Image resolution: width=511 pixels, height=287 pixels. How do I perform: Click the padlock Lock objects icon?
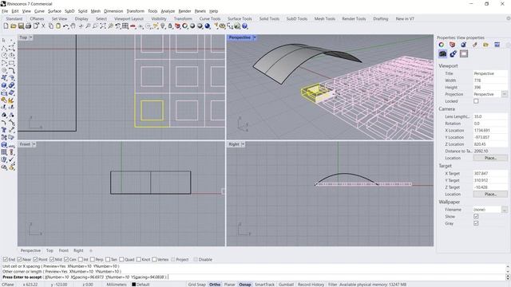tap(170, 26)
